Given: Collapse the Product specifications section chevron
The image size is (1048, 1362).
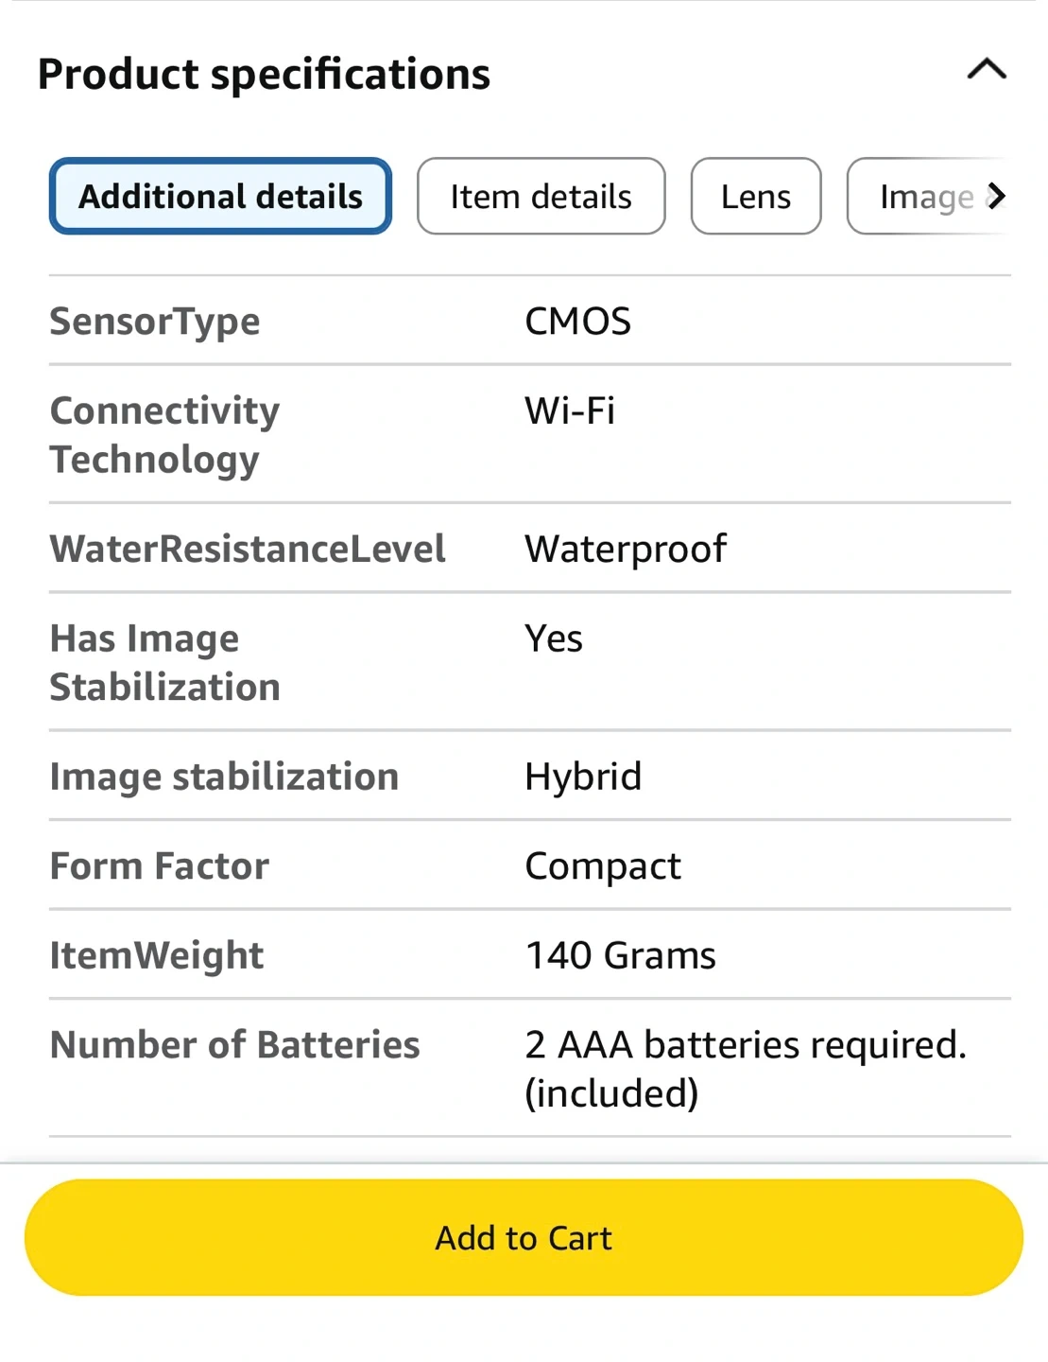Looking at the screenshot, I should (987, 71).
